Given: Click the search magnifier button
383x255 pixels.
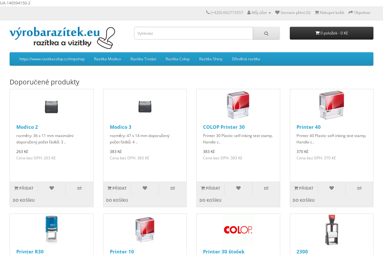Looking at the screenshot, I should coord(266,33).
